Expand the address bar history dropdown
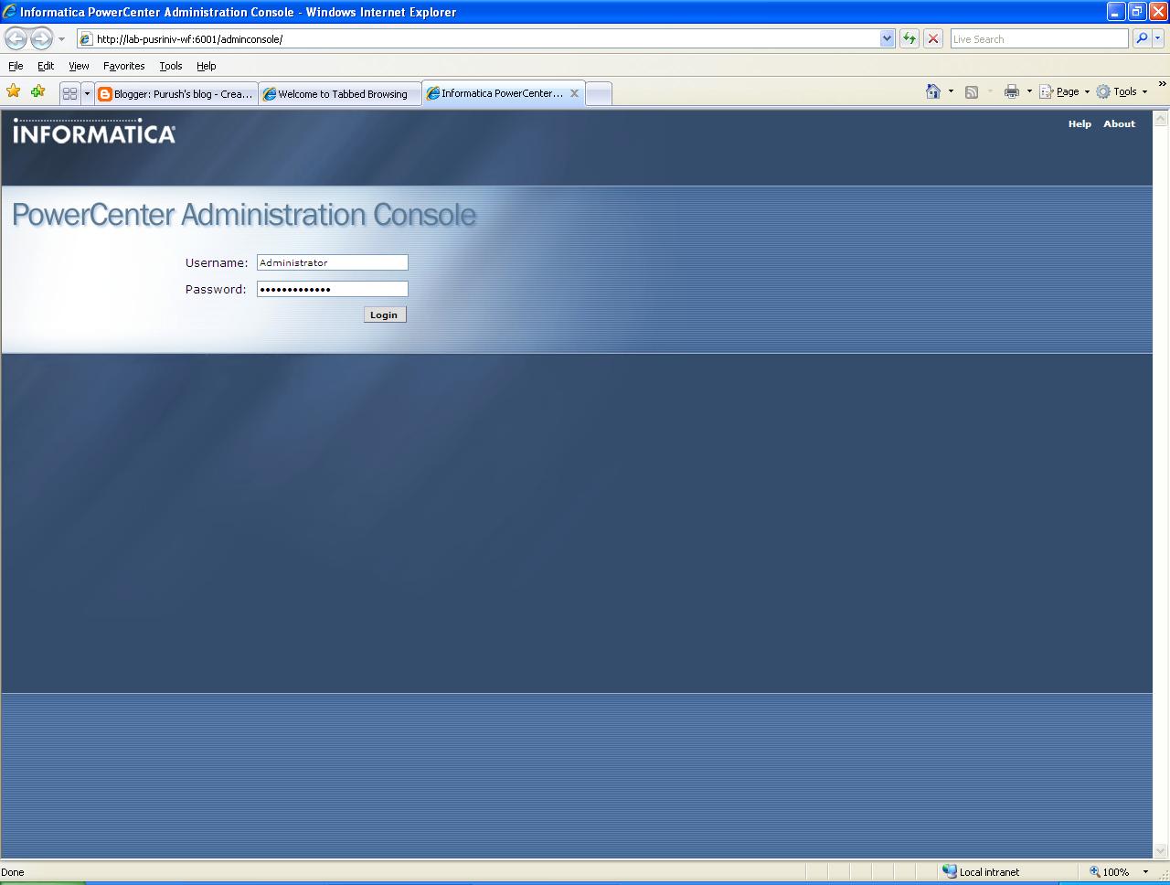1170x885 pixels. (x=887, y=39)
